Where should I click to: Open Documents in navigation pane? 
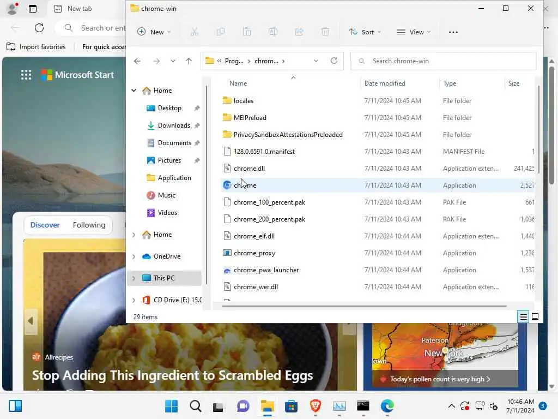[x=174, y=143]
